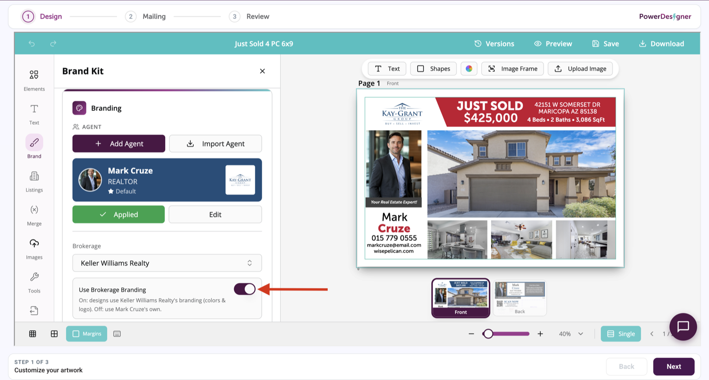Open the Versions history menu

coord(494,44)
